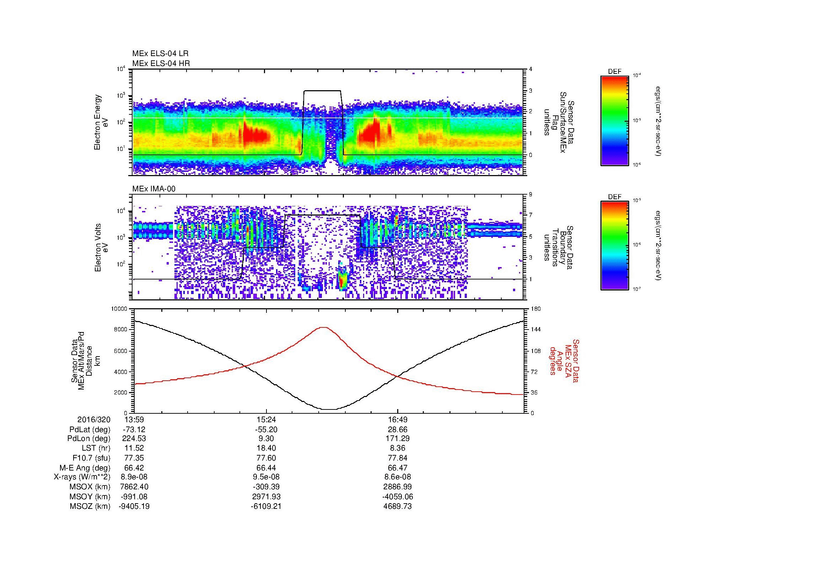Click time tick label '13:59'
Viewport: 831px width, 587px height.
[x=134, y=419]
